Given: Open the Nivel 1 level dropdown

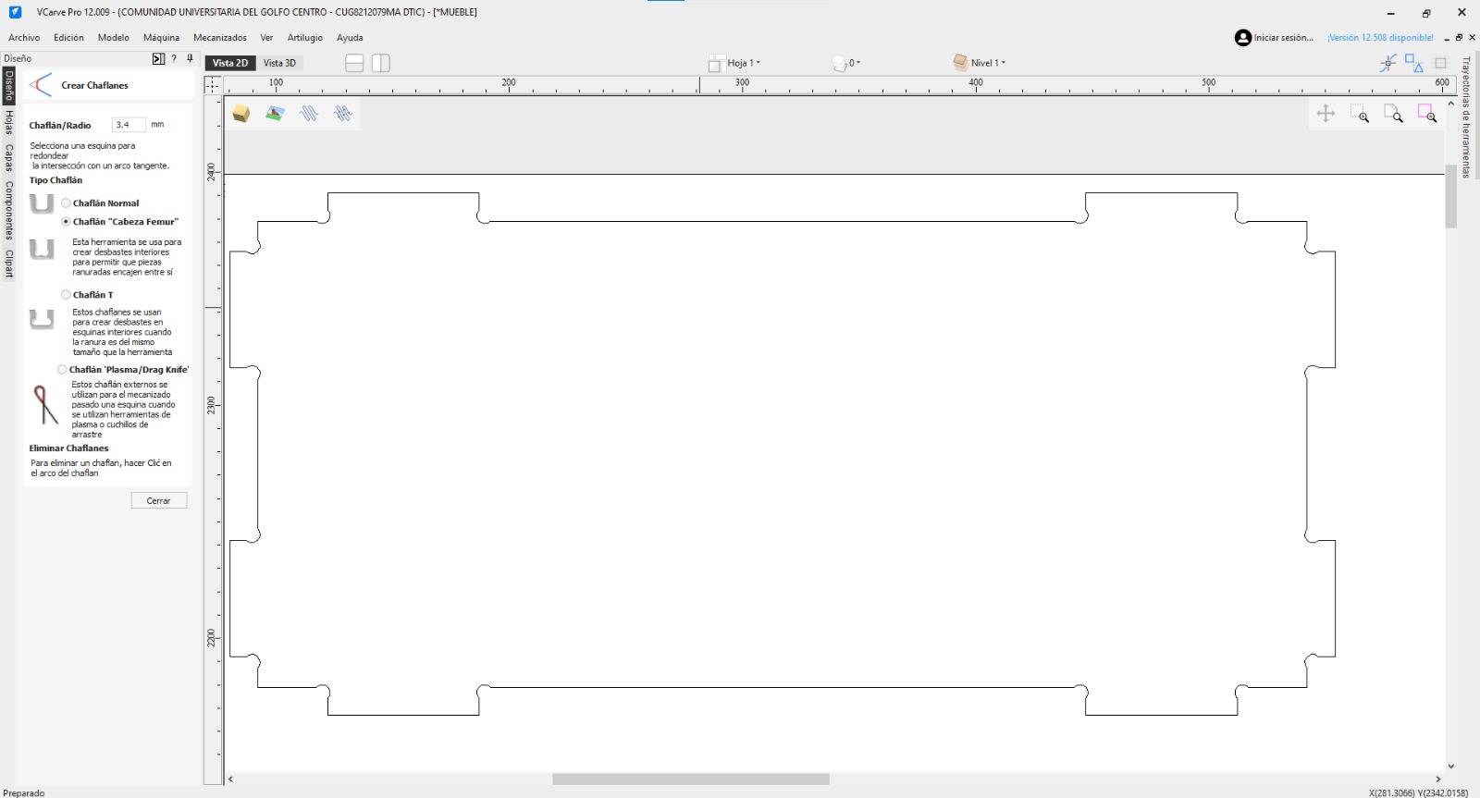Looking at the screenshot, I should point(979,63).
